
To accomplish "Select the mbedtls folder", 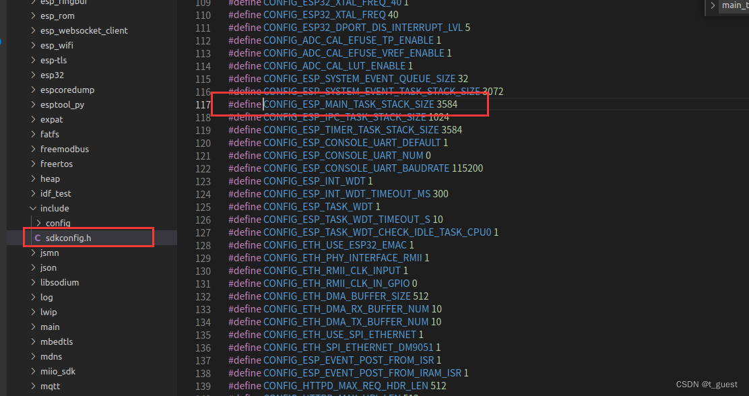I will pos(57,341).
